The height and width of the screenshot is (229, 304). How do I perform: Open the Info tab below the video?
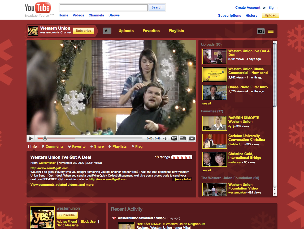click(32, 147)
